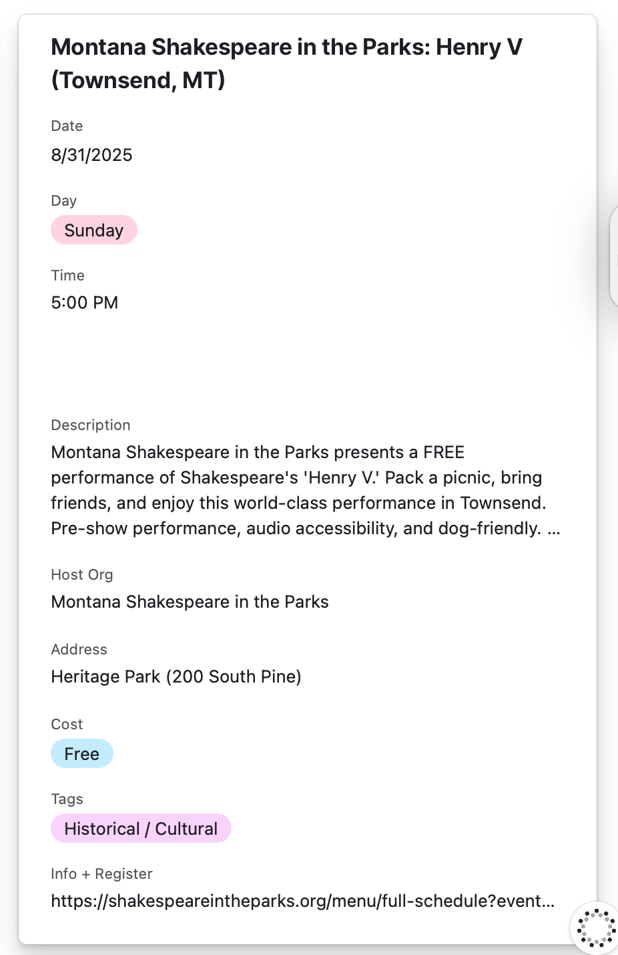Click the Description field label
Screen dimensions: 618x955
[91, 425]
